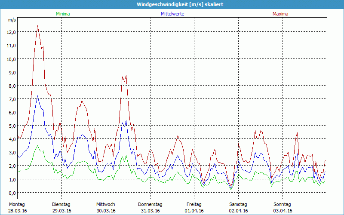Click the 4,0 y-axis value

12,139
